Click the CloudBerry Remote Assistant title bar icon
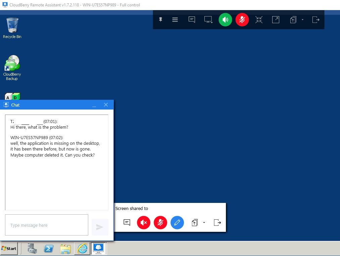Image resolution: width=340 pixels, height=256 pixels. (x=5, y=5)
